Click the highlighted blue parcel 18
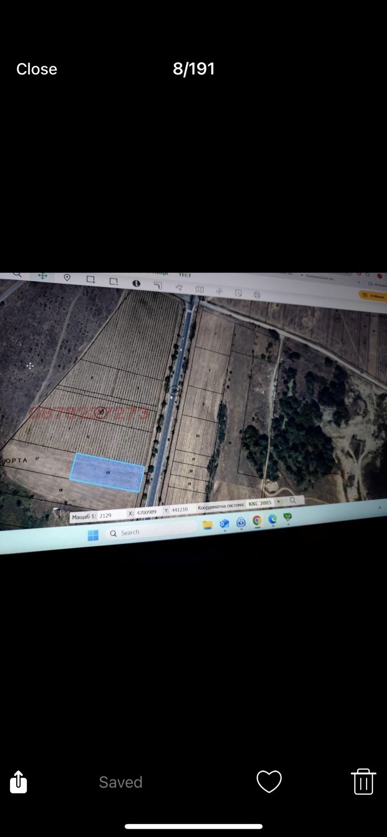The height and width of the screenshot is (837, 387). [107, 472]
